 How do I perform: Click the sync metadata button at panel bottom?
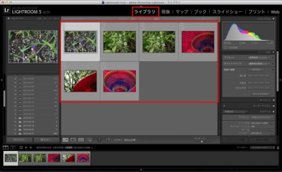coord(235,140)
